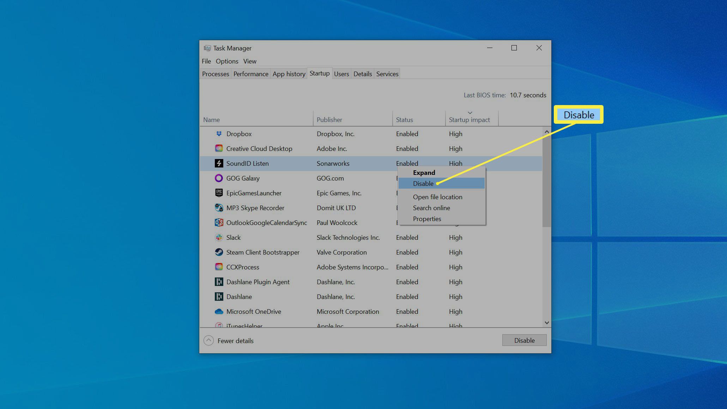Click the Disable button at bottom right
727x409 pixels.
524,340
